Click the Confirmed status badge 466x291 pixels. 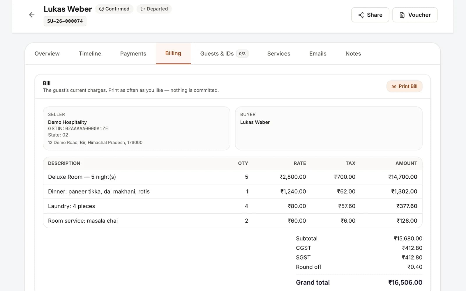point(114,9)
